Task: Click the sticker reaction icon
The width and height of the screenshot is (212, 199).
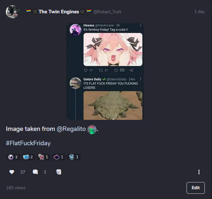Action: pos(59,172)
